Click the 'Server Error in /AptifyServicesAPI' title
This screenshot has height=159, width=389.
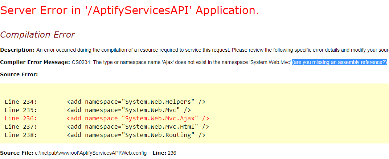coord(129,10)
